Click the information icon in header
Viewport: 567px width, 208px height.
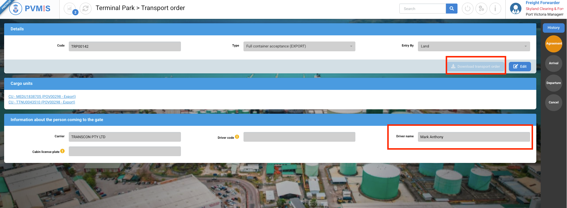point(495,9)
